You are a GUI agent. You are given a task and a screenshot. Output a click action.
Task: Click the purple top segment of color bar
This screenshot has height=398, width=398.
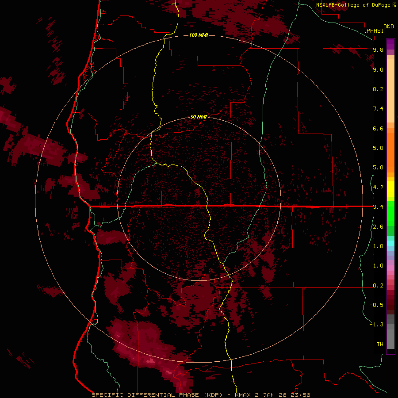390,44
